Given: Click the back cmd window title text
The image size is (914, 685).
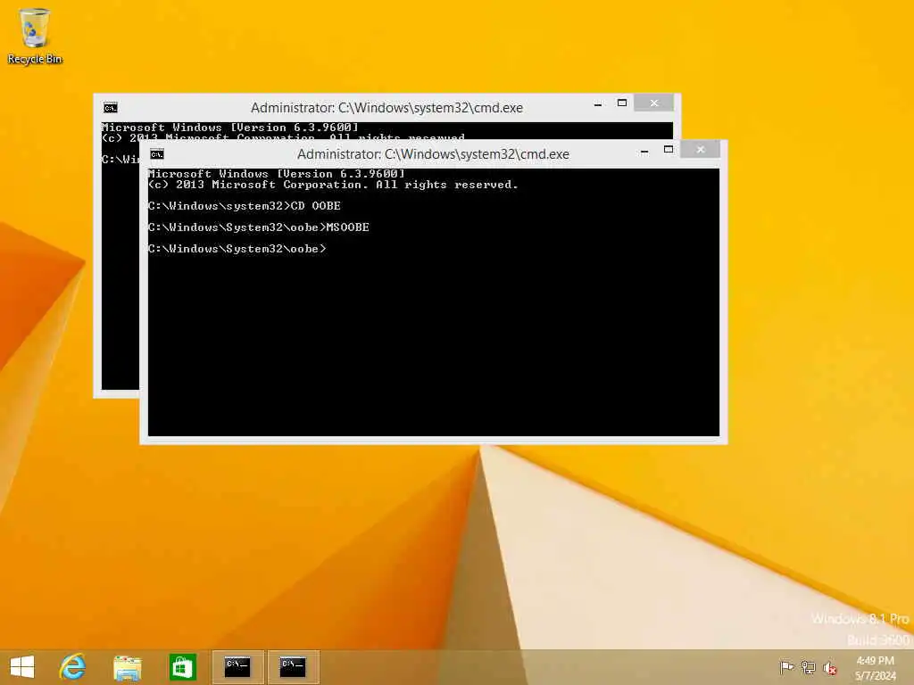Looking at the screenshot, I should pyautogui.click(x=386, y=108).
